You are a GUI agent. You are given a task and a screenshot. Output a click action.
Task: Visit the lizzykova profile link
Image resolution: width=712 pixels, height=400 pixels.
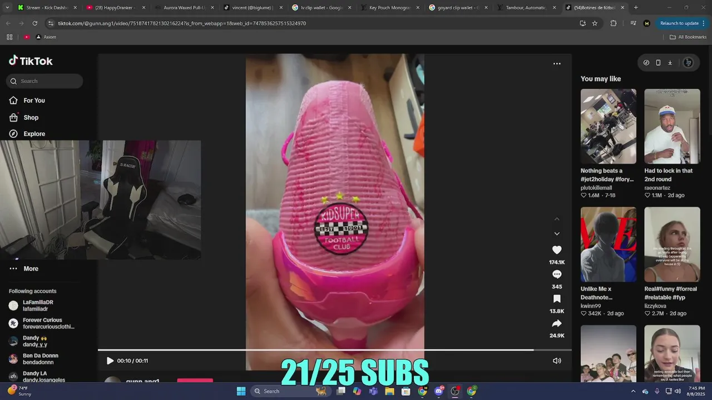click(656, 306)
